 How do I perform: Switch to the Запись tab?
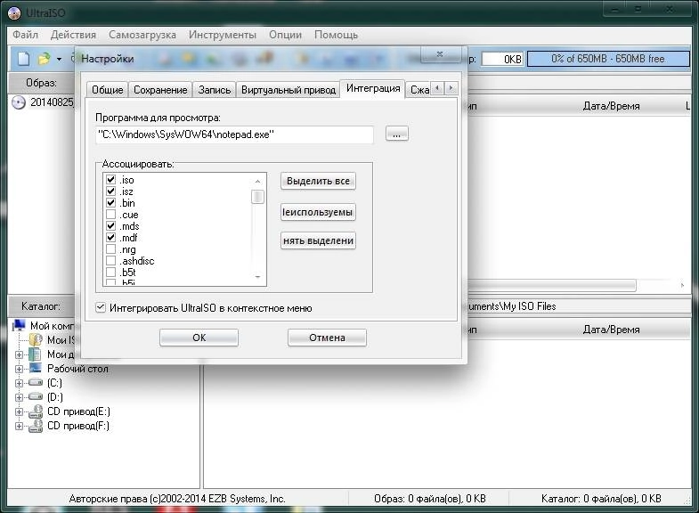pyautogui.click(x=215, y=90)
